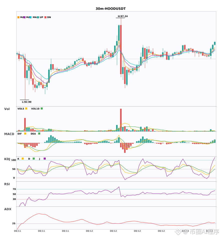
Task: Click the ADX axis value 25
Action: tap(14, 223)
